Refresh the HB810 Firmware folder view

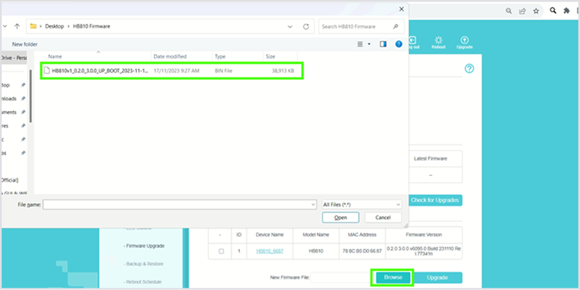[306, 26]
